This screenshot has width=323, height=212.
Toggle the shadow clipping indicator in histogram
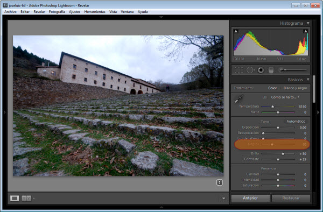(x=236, y=31)
